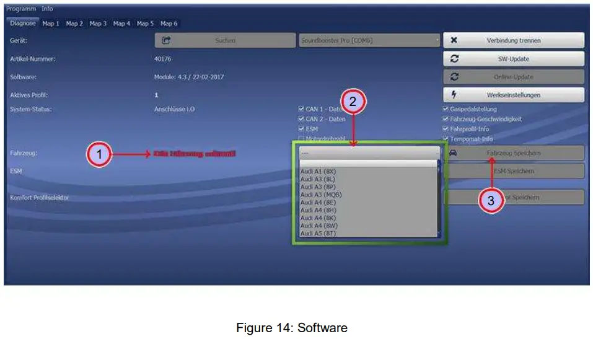Click the SW-Update button
This screenshot has width=593, height=339.
click(x=514, y=59)
